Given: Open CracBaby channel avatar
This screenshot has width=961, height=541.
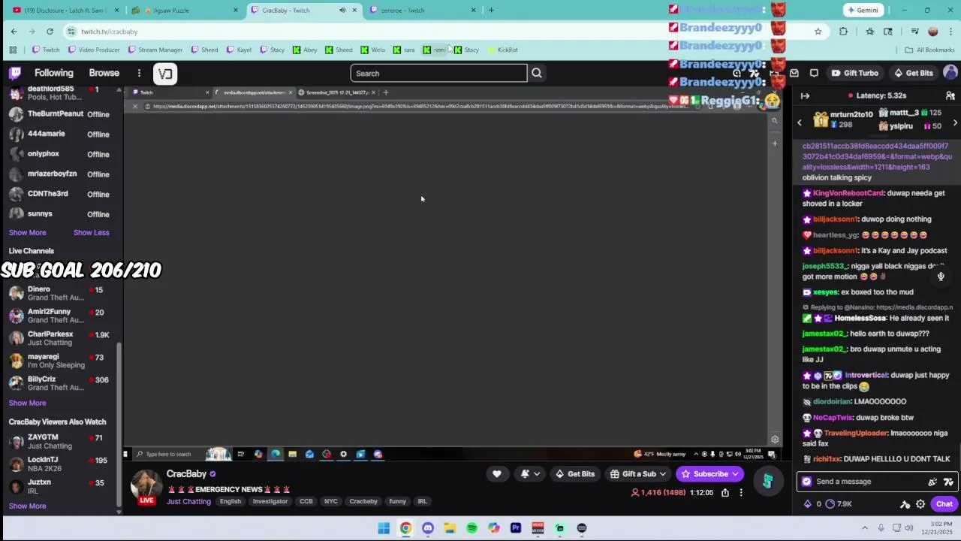Looking at the screenshot, I should tap(147, 486).
